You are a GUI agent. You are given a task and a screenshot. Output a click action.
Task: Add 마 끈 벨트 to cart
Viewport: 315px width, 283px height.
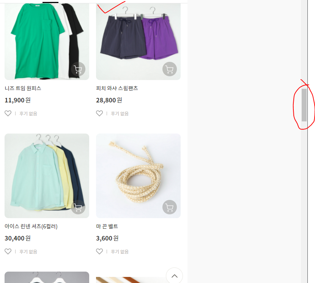point(170,207)
